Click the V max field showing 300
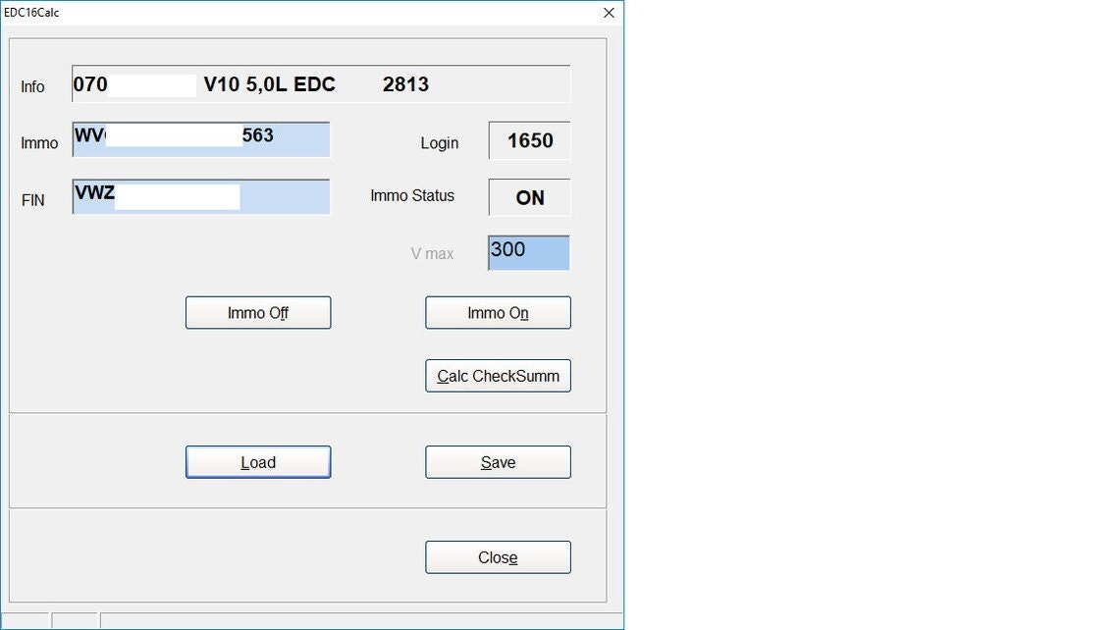 click(x=528, y=252)
